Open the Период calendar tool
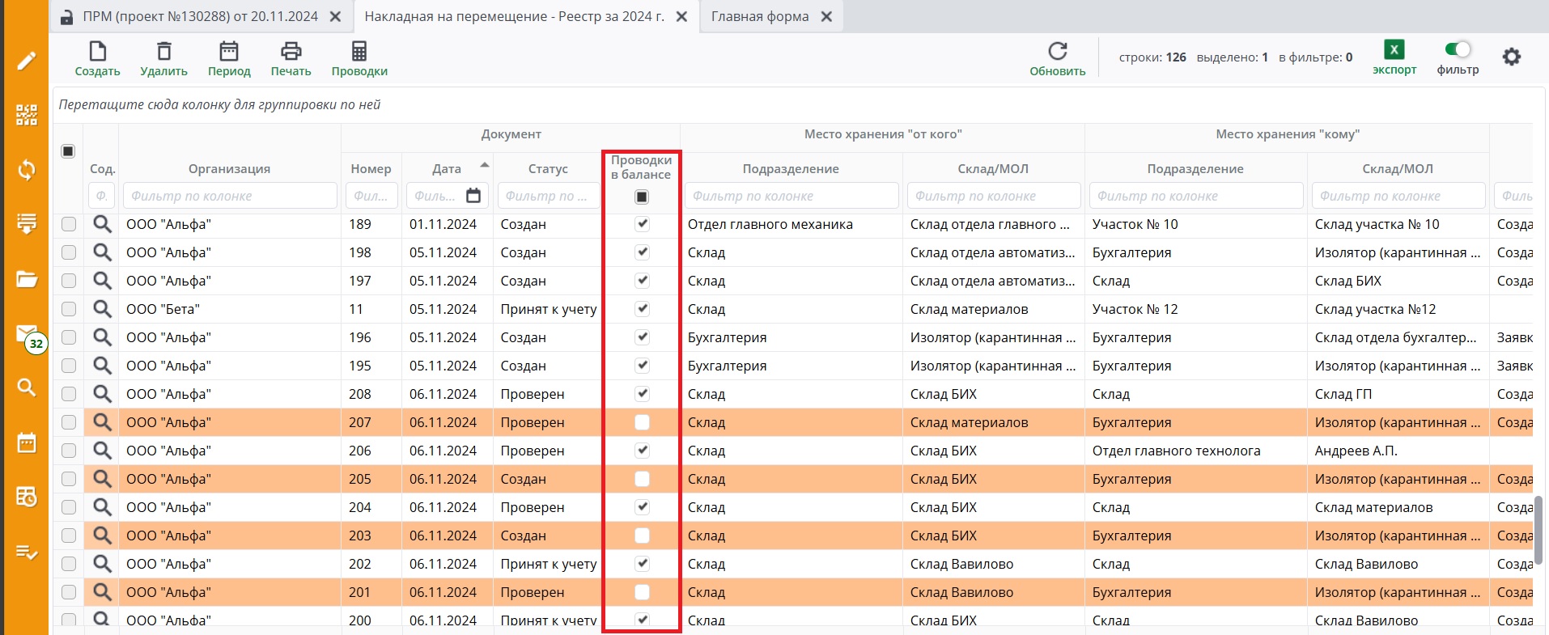This screenshot has height=635, width=1549. pyautogui.click(x=229, y=52)
